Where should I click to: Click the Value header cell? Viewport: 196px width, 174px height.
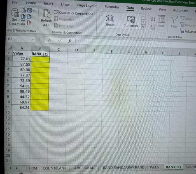point(22,53)
